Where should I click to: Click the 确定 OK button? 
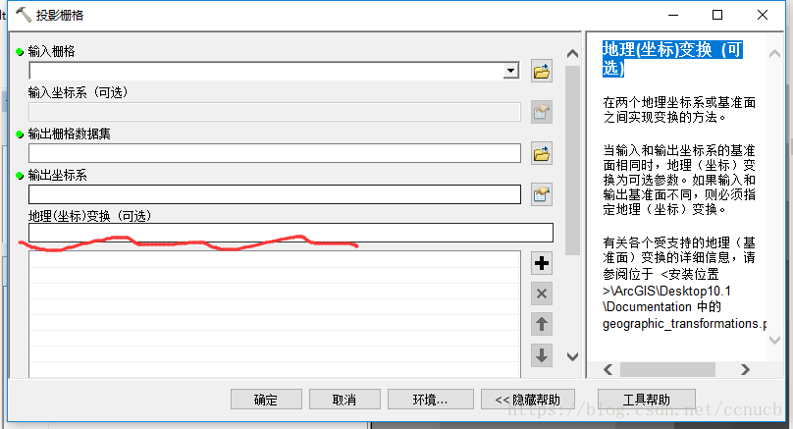pos(266,400)
